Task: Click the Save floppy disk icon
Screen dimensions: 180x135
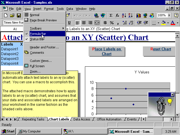Action: pos(19,15)
